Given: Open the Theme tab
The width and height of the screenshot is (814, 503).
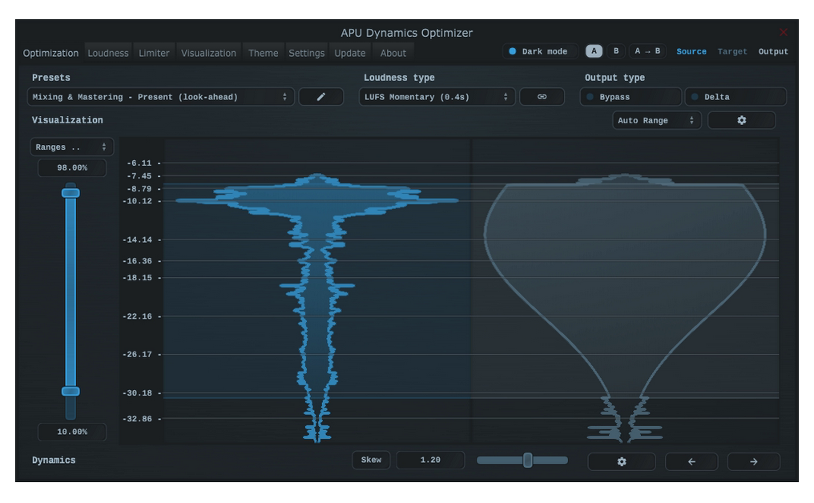Looking at the screenshot, I should pos(264,53).
